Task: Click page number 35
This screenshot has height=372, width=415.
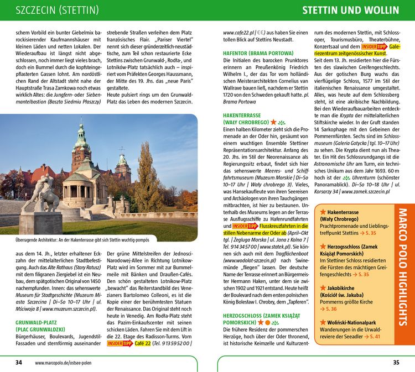Action: [x=396, y=363]
